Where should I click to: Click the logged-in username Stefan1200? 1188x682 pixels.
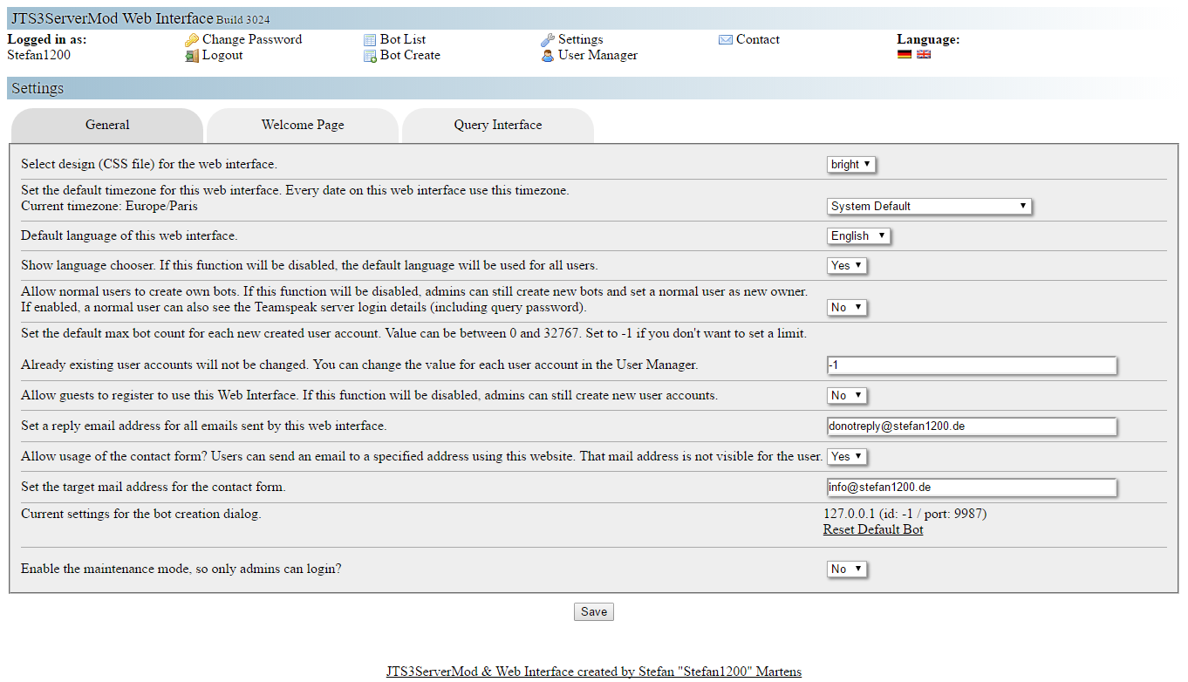tap(38, 55)
